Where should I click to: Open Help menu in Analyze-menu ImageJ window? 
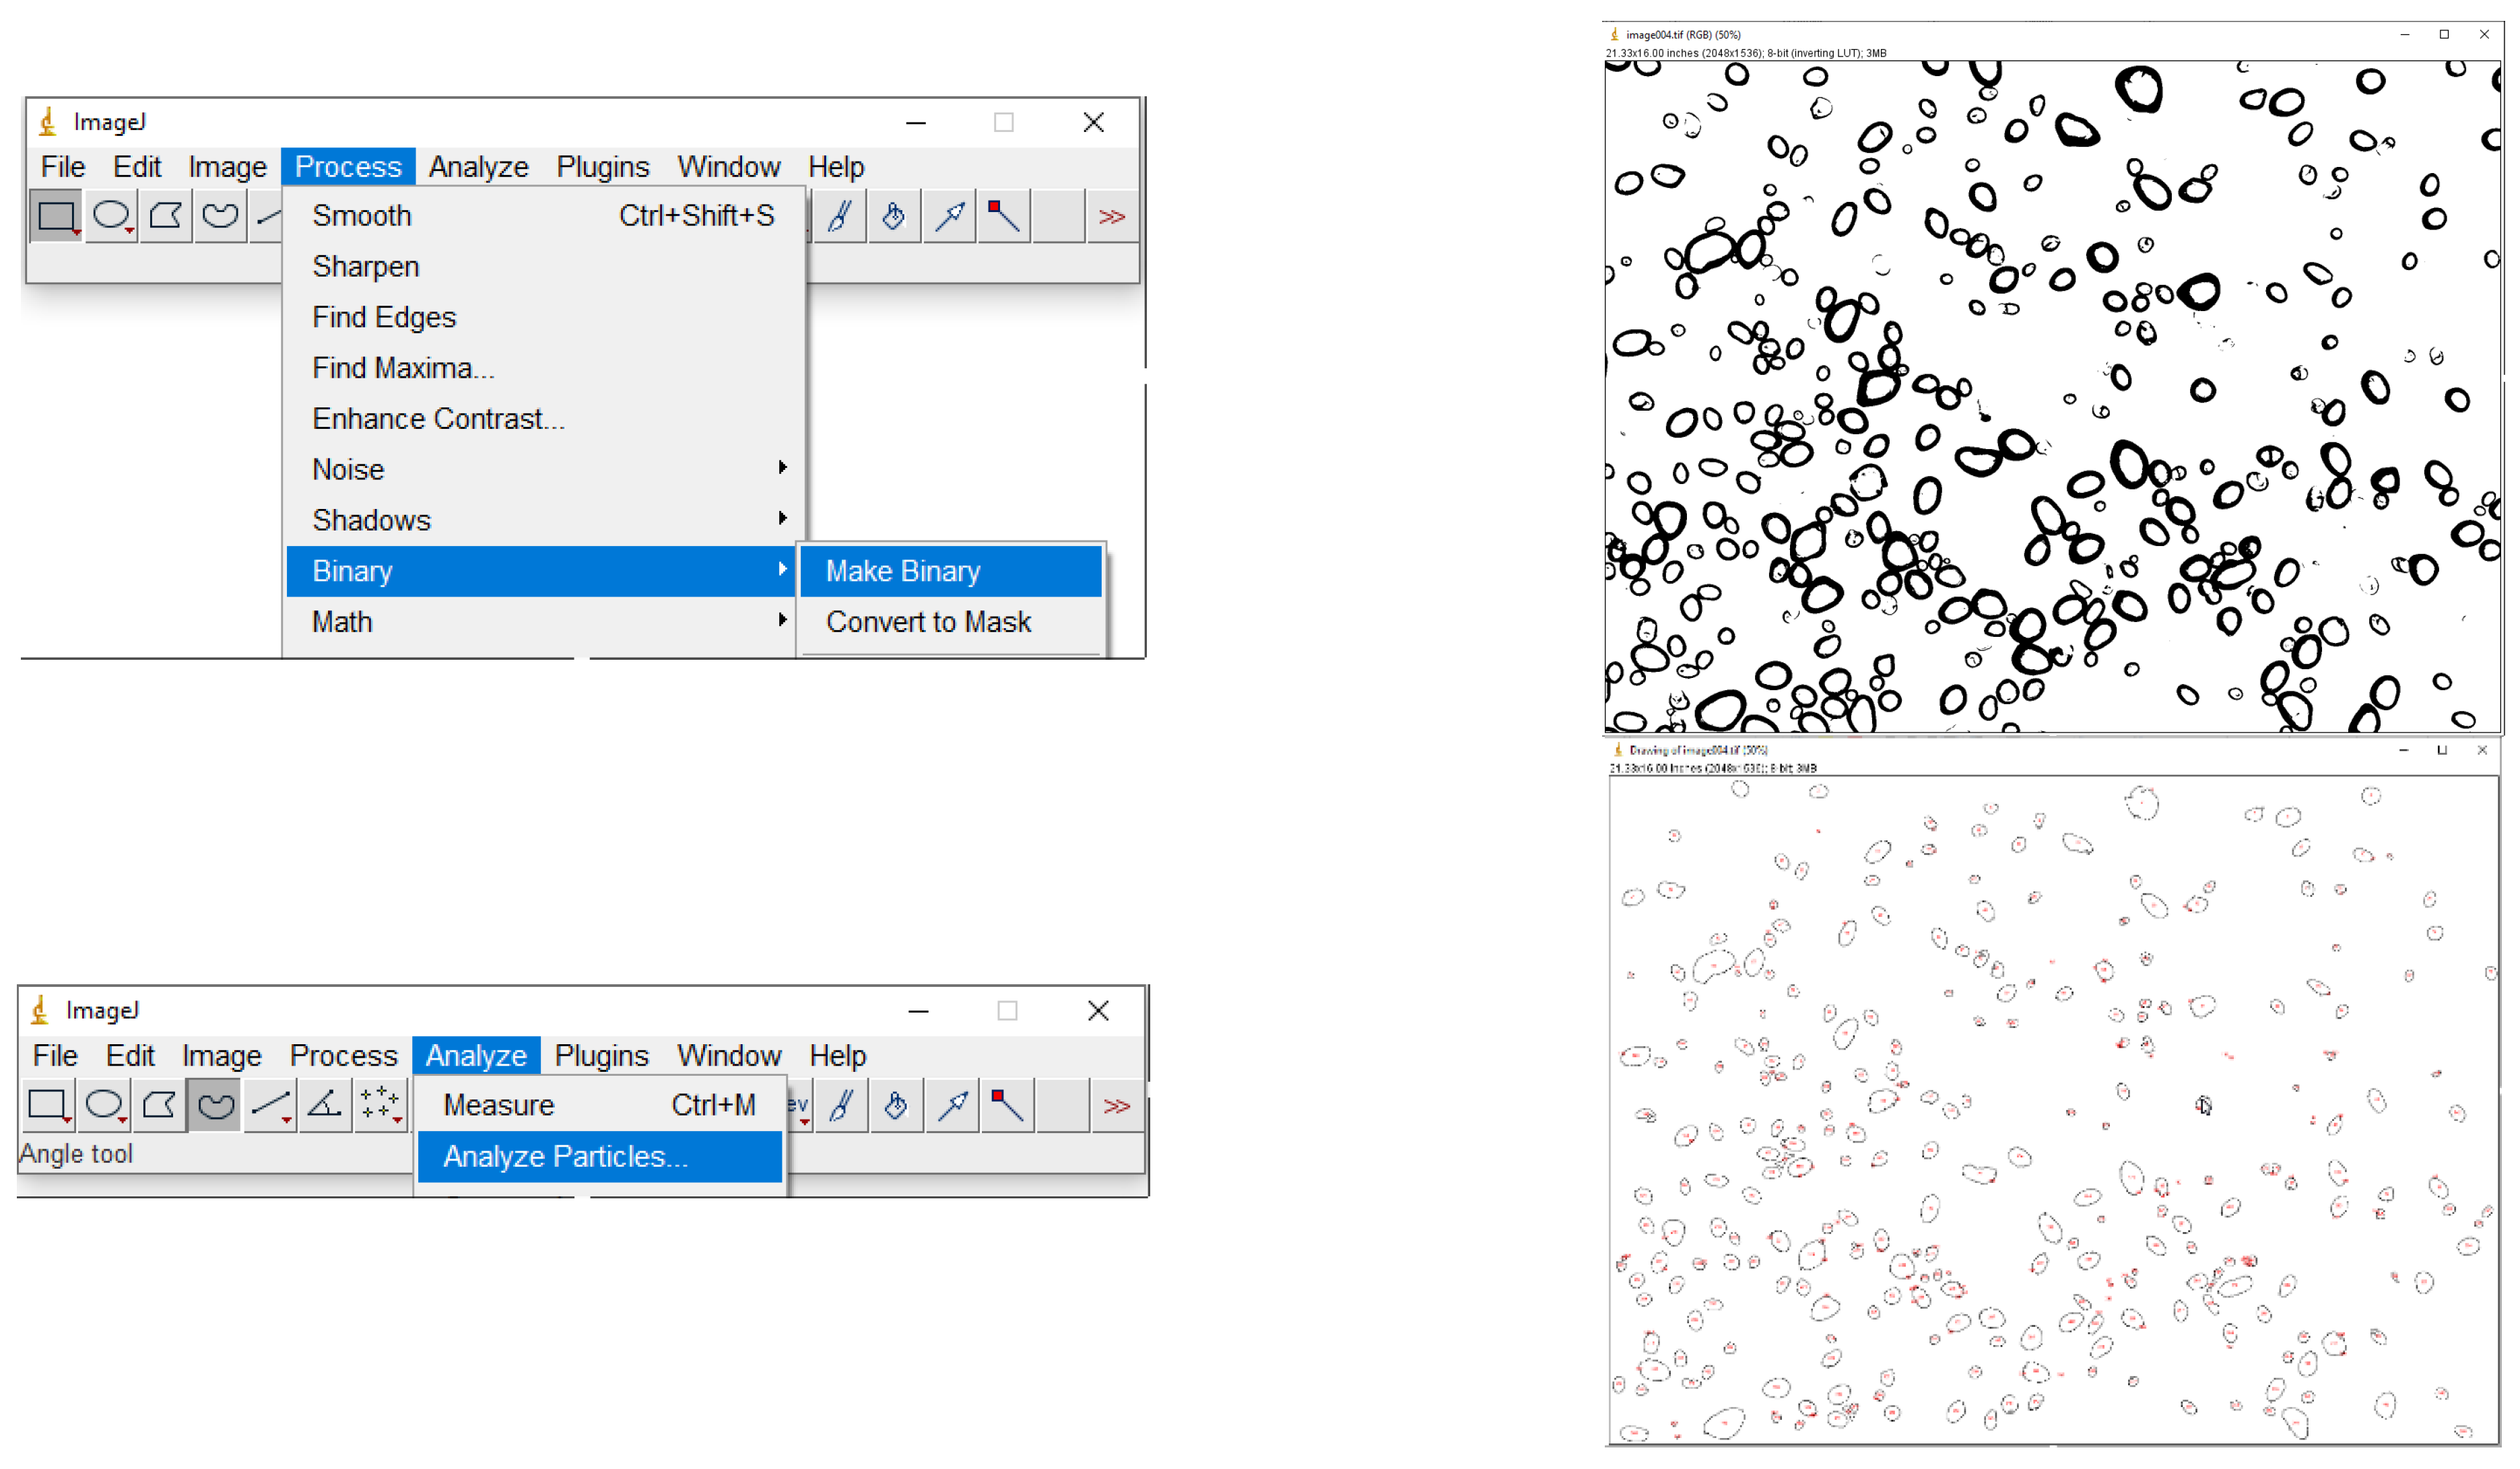(837, 1055)
